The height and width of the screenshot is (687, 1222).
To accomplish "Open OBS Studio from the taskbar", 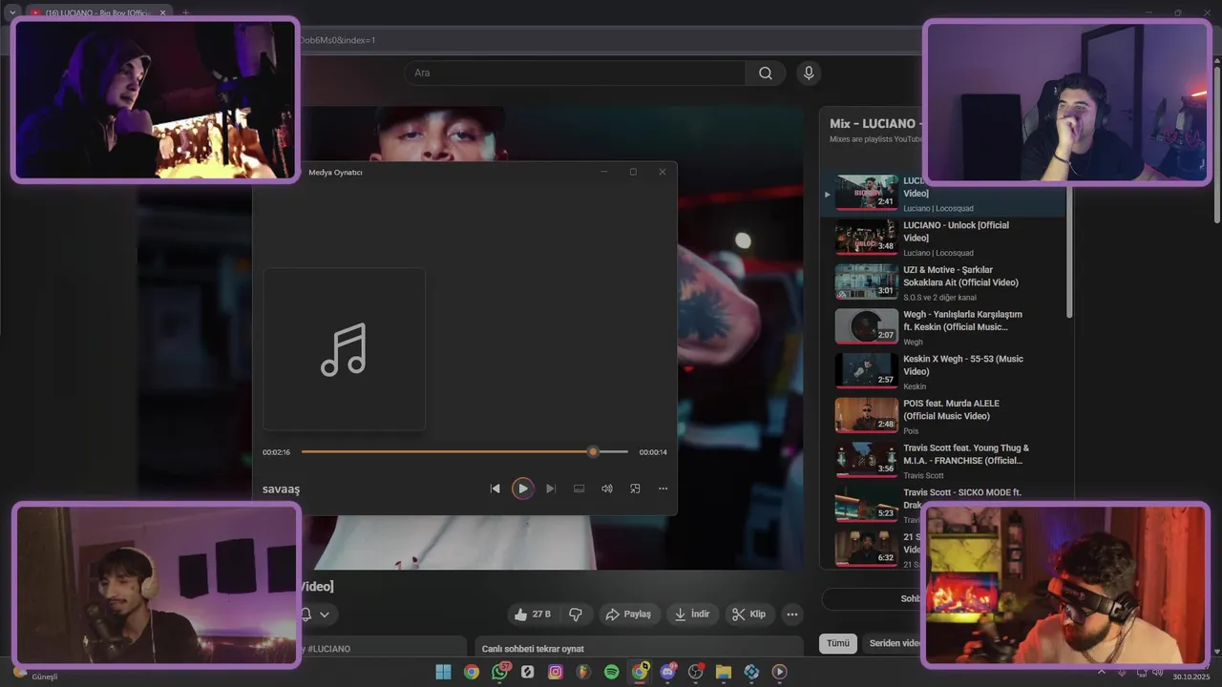I will pyautogui.click(x=695, y=672).
